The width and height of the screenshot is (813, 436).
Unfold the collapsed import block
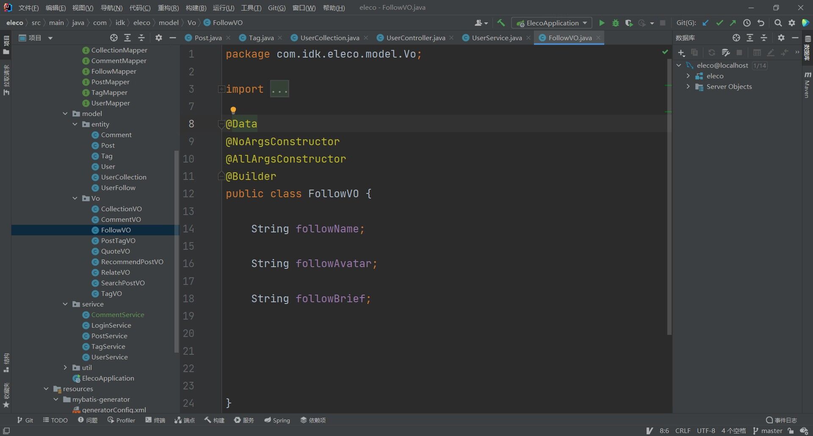coord(221,89)
